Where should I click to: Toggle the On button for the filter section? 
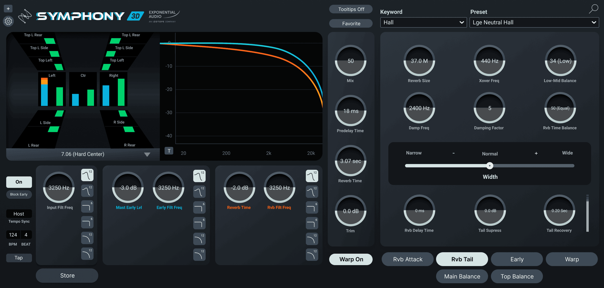pos(19,182)
